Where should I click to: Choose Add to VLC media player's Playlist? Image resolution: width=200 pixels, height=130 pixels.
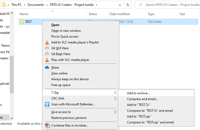[x=75, y=42]
